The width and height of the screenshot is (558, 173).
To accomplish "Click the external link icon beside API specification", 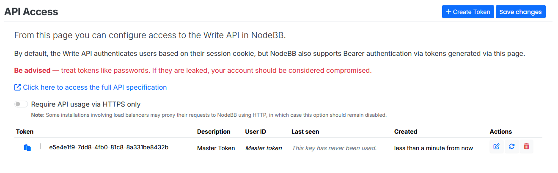I will pyautogui.click(x=18, y=87).
